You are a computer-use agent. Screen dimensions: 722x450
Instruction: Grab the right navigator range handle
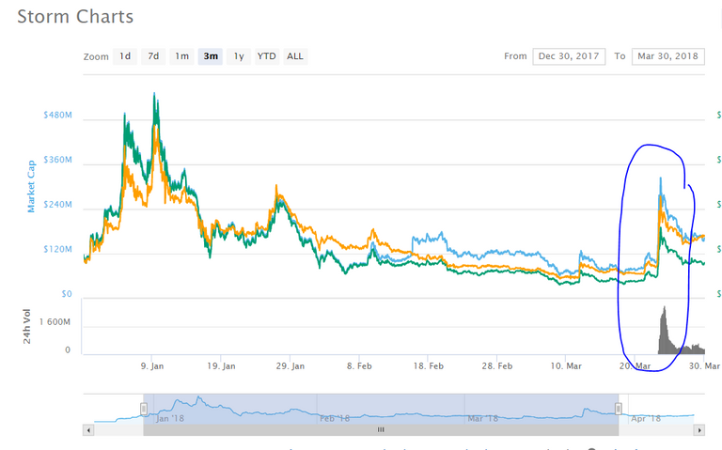[619, 409]
